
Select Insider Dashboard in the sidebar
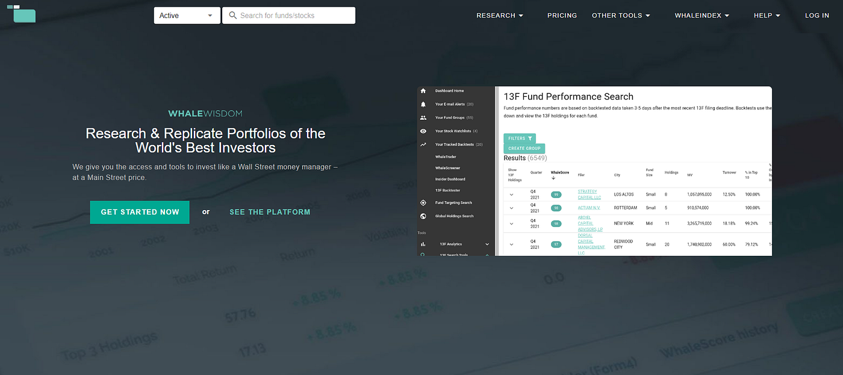(450, 179)
